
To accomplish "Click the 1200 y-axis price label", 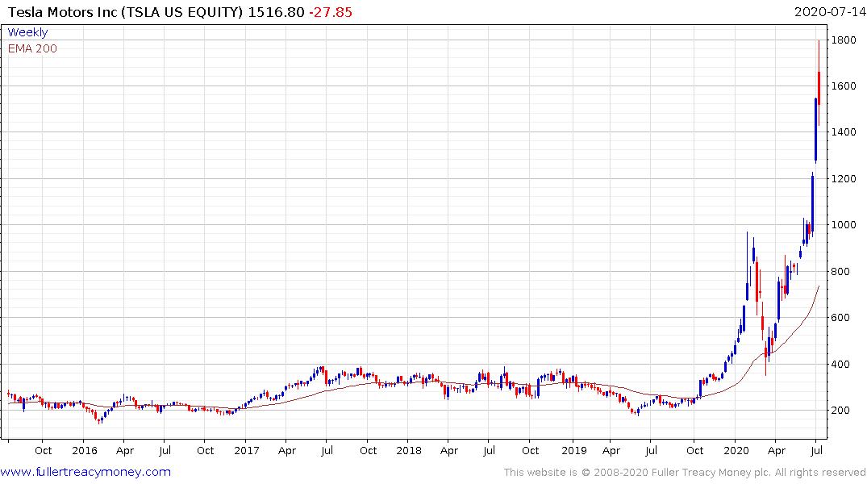I will (844, 178).
